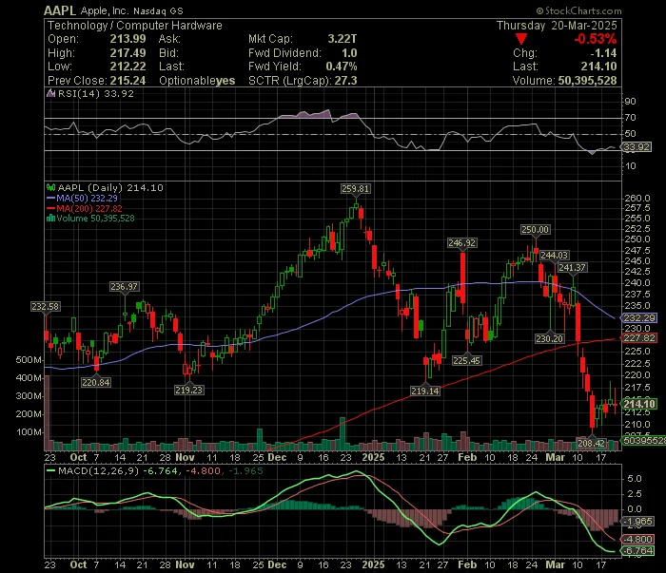The width and height of the screenshot is (666, 573).
Task: Click the red MA(200) legend entry
Action: click(85, 208)
